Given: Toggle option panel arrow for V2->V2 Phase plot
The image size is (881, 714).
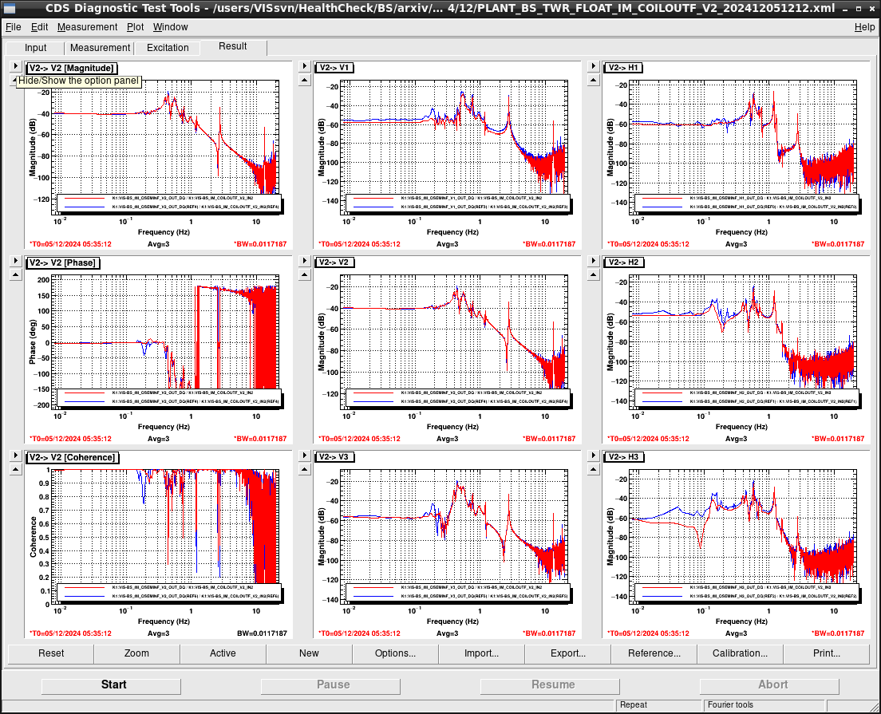Looking at the screenshot, I should coord(16,261).
